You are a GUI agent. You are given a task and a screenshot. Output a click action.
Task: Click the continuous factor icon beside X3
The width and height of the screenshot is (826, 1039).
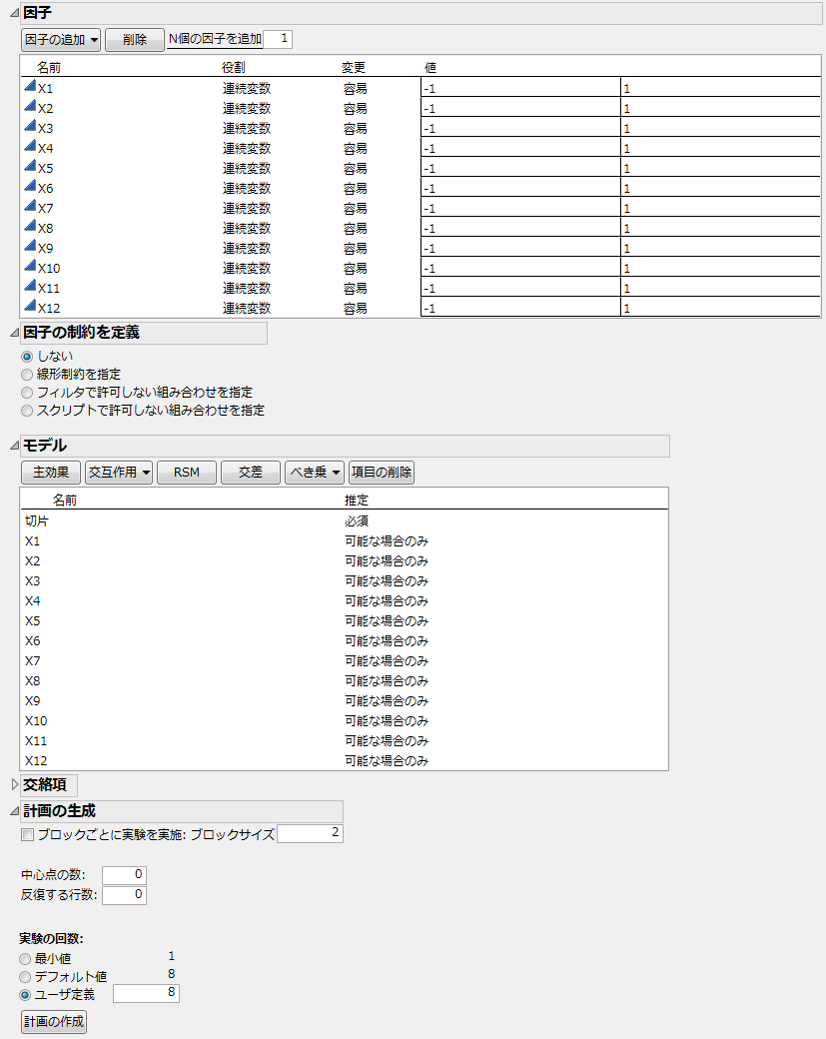coord(28,126)
